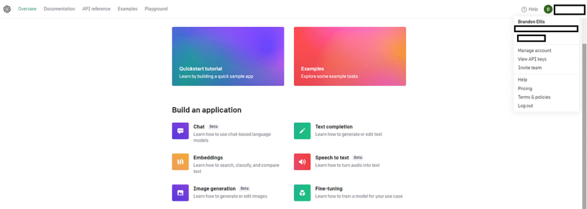Click the Speech to text speaker icon

302,162
